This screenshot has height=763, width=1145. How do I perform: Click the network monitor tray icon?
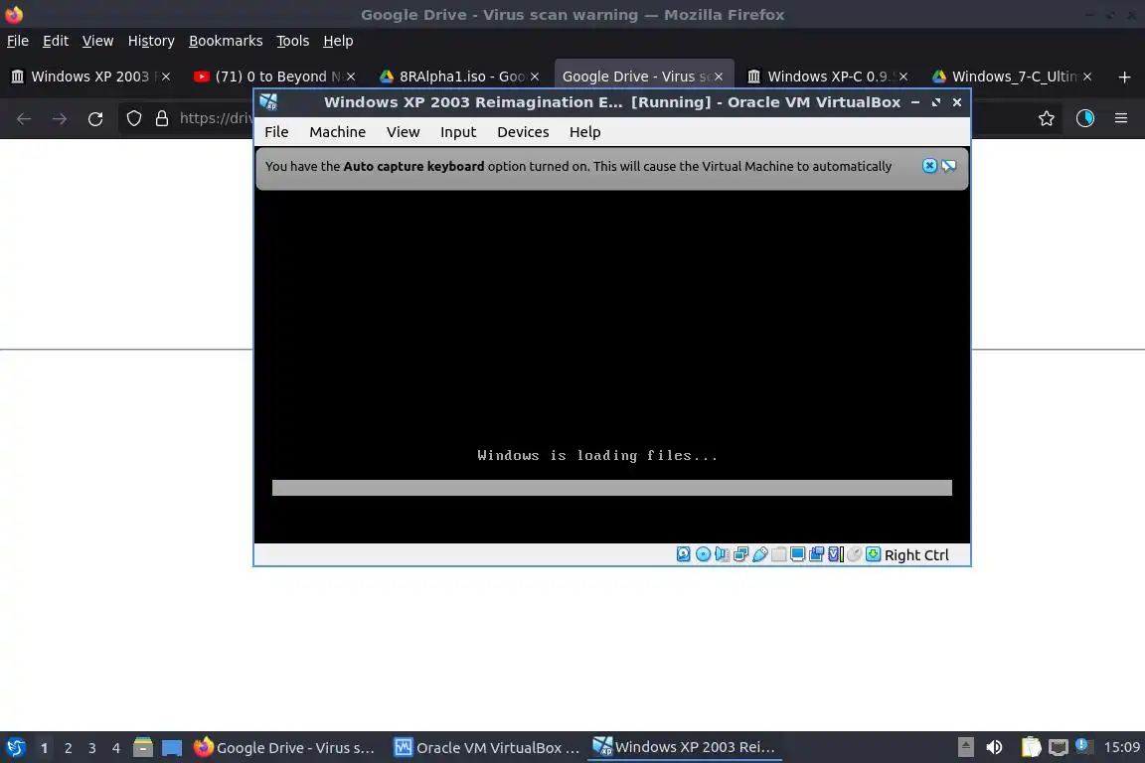(1058, 747)
